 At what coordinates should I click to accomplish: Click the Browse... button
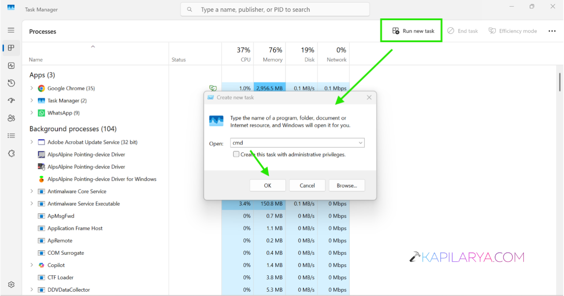[x=347, y=185]
